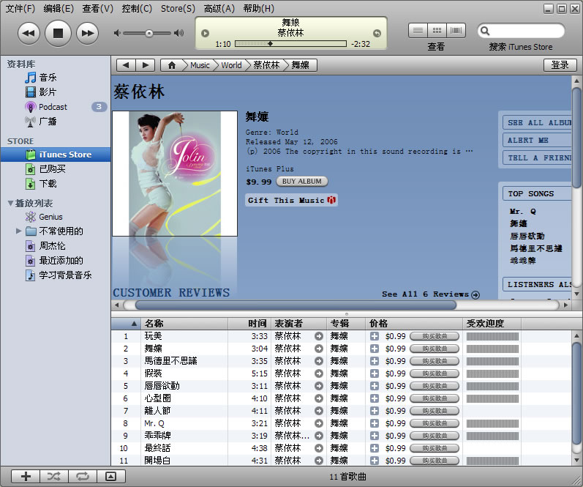
Task: Expand the 不常使用的 folder
Action: 18,231
